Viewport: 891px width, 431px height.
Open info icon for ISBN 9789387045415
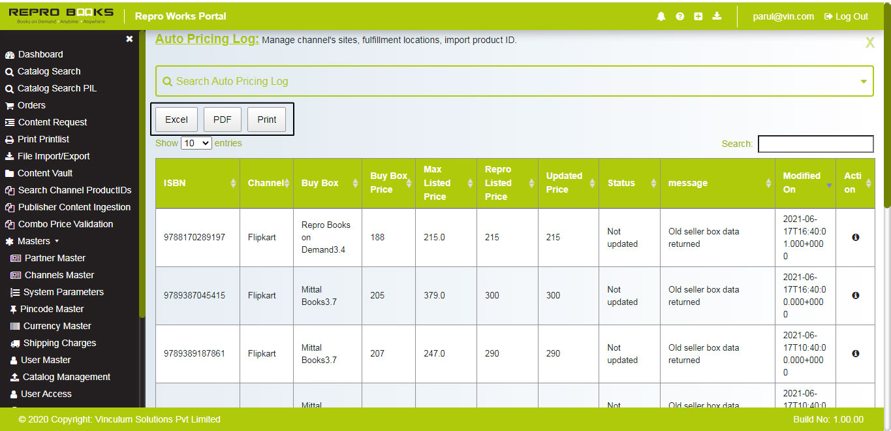[x=855, y=296]
